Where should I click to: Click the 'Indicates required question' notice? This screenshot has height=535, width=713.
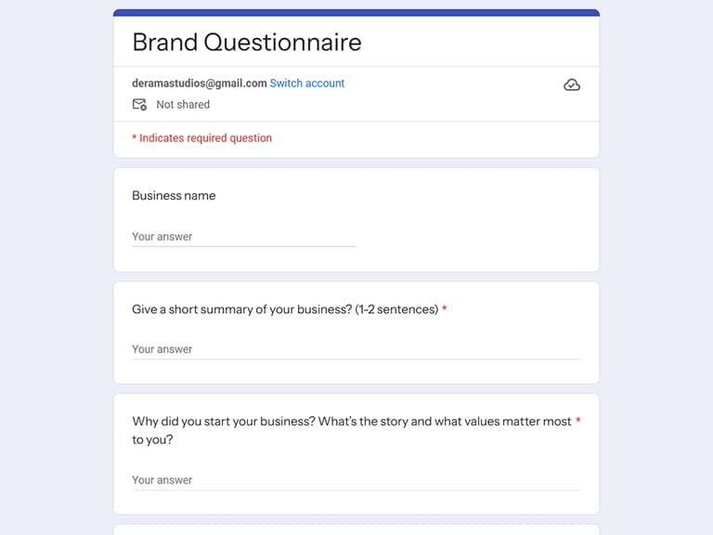(x=201, y=138)
